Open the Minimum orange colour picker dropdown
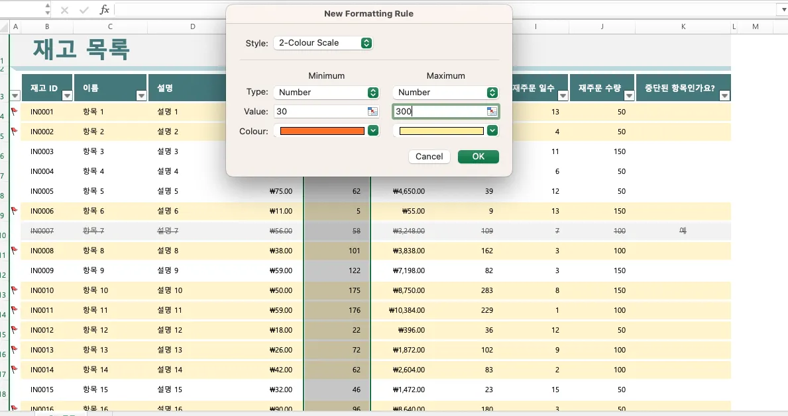The image size is (788, 416). click(x=373, y=131)
